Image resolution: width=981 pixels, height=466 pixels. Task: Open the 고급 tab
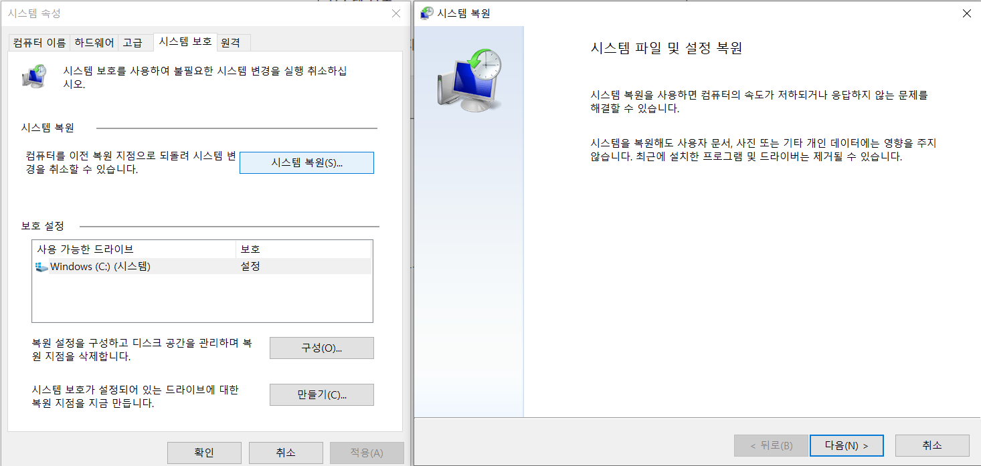pos(132,41)
